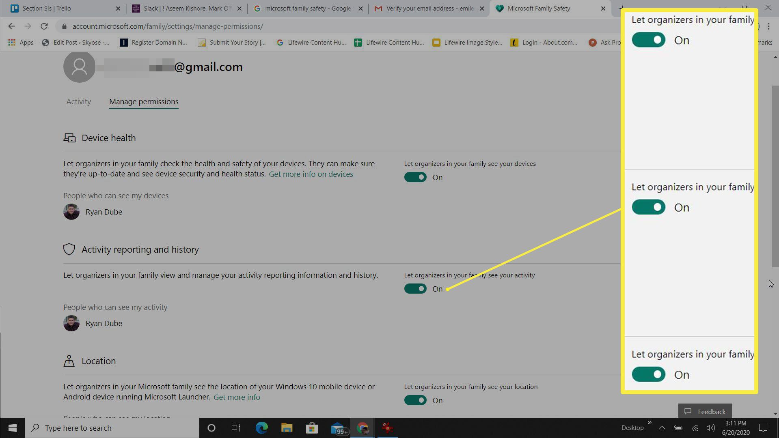Open the Desktop toolbar label in taskbar
This screenshot has width=779, height=438.
tap(632, 428)
